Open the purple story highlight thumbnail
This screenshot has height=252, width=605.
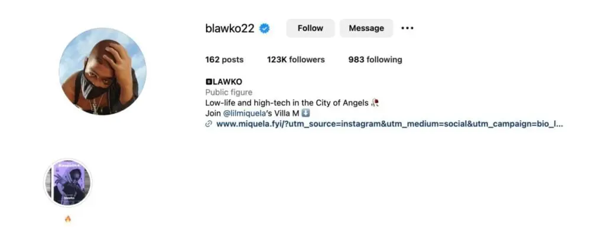click(x=68, y=183)
